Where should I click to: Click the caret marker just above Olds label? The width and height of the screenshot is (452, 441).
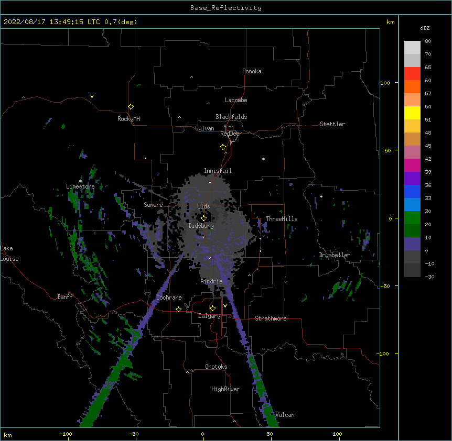(210, 182)
